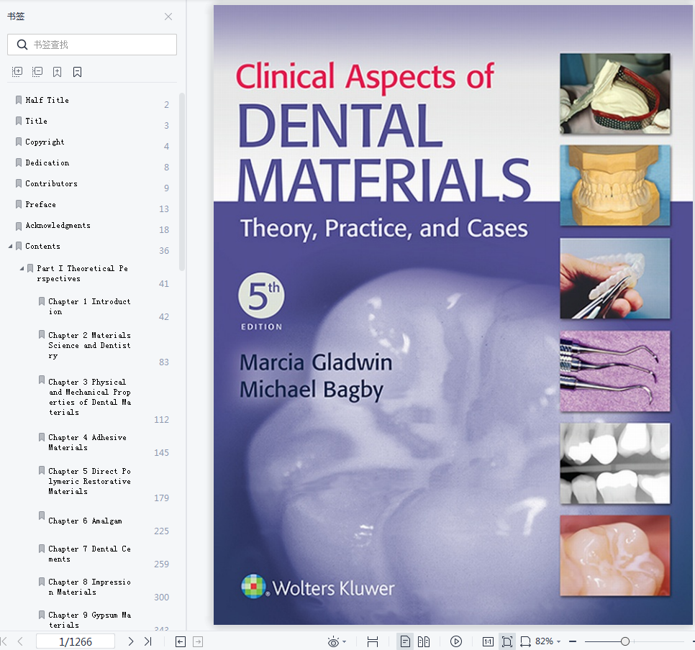Go to Chapter 3 Physical and Mechanical Properties
The width and height of the screenshot is (695, 650).
[x=89, y=397]
